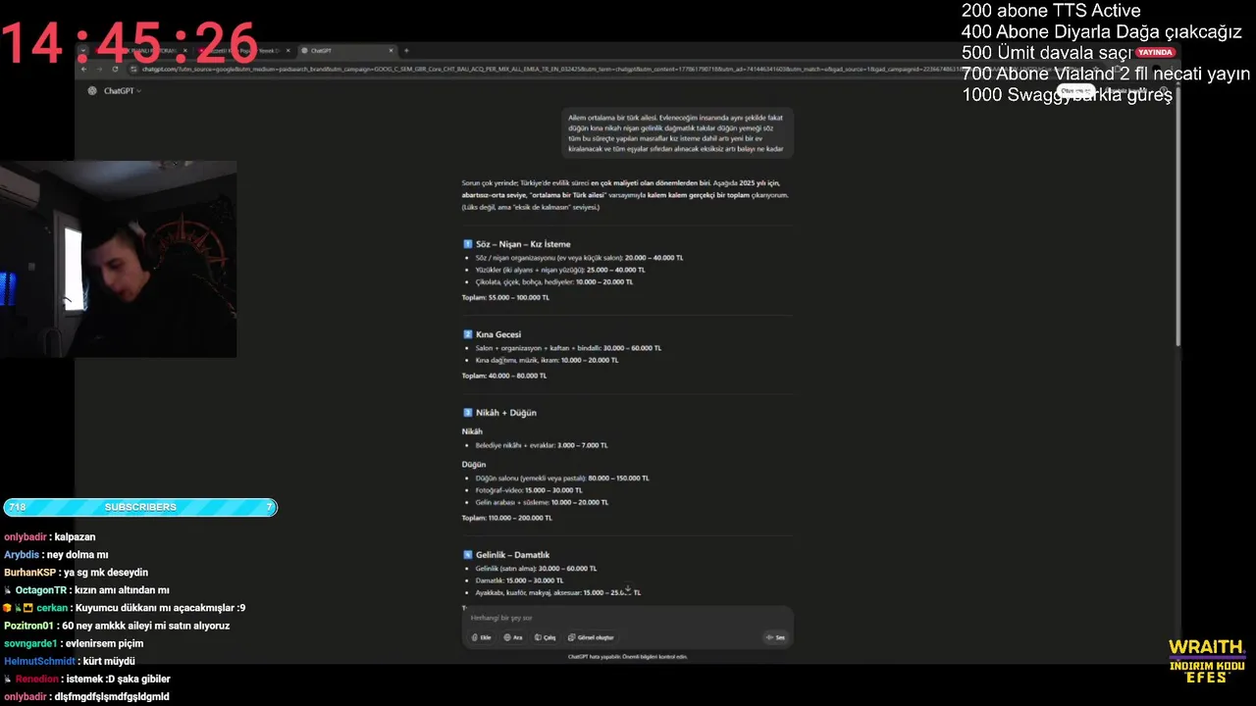Click sovngarde1's 'evlenirsem piçim' message
The width and height of the screenshot is (1256, 706).
[x=74, y=643]
